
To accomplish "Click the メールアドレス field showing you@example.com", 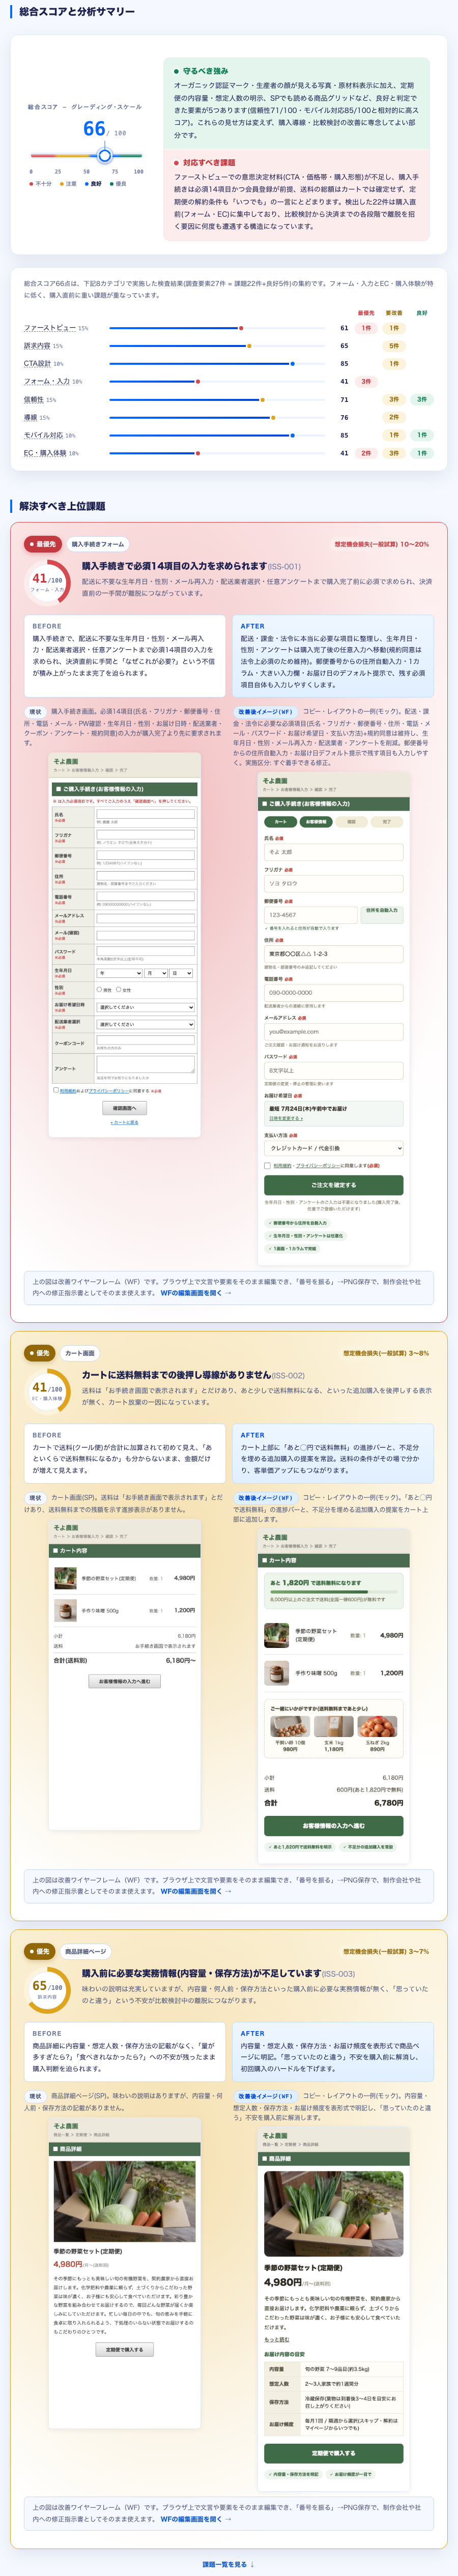I will 334,1031.
